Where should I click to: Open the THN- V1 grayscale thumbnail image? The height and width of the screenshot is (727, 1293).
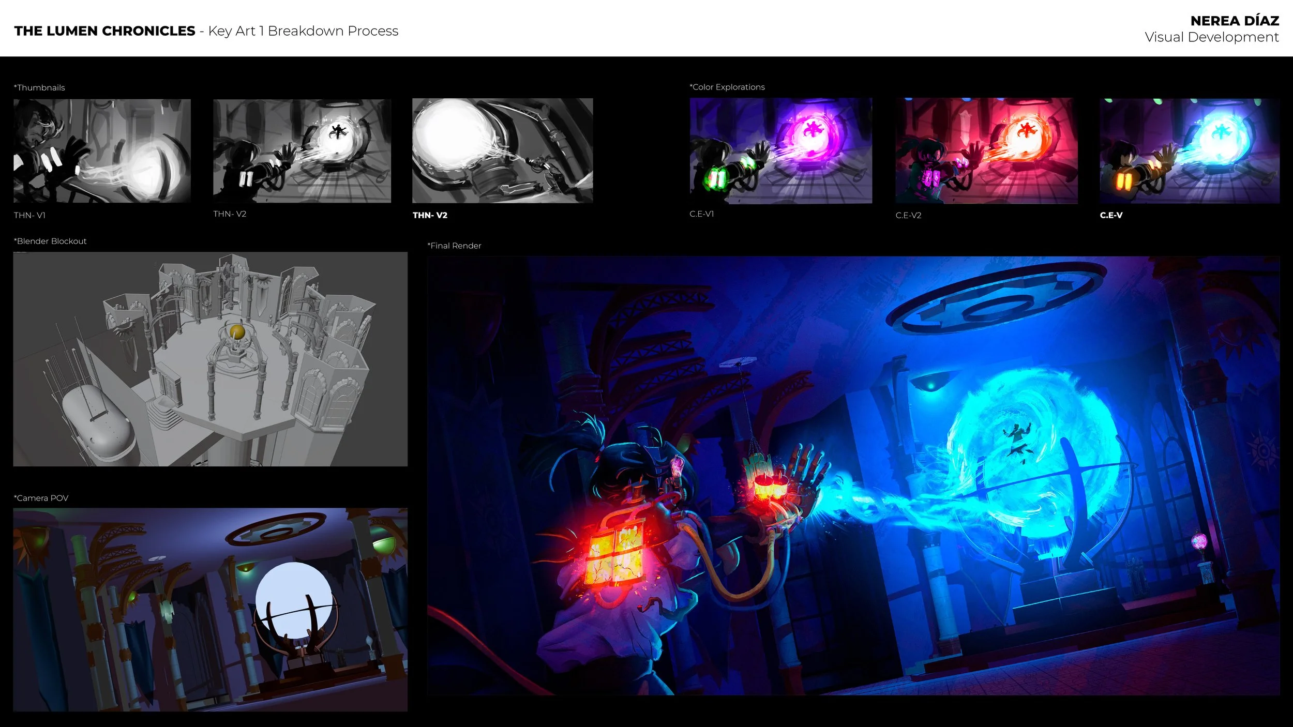point(102,151)
